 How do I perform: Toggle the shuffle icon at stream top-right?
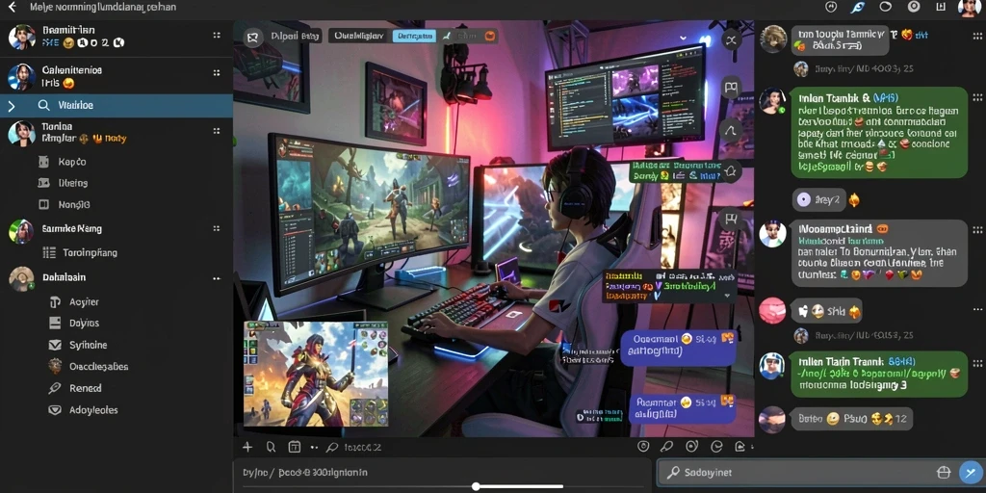tap(731, 40)
